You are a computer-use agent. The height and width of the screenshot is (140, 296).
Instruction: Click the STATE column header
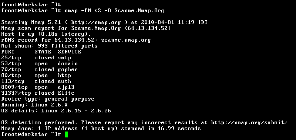pyautogui.click(x=43, y=52)
